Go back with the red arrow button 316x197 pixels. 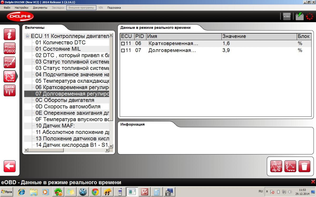pyautogui.click(x=10, y=166)
